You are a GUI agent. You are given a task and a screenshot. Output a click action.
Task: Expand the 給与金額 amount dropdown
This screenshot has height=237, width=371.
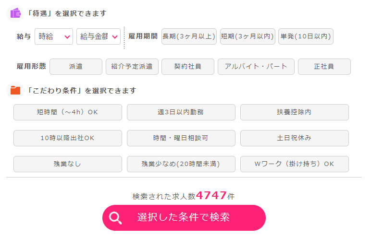point(99,36)
